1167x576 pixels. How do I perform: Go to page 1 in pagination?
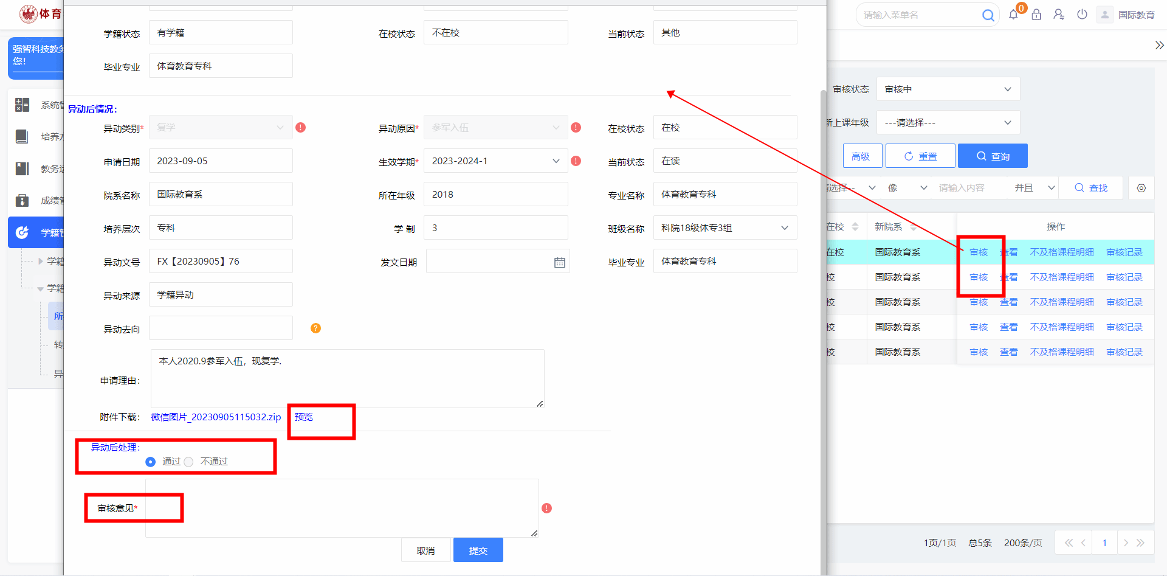1104,543
